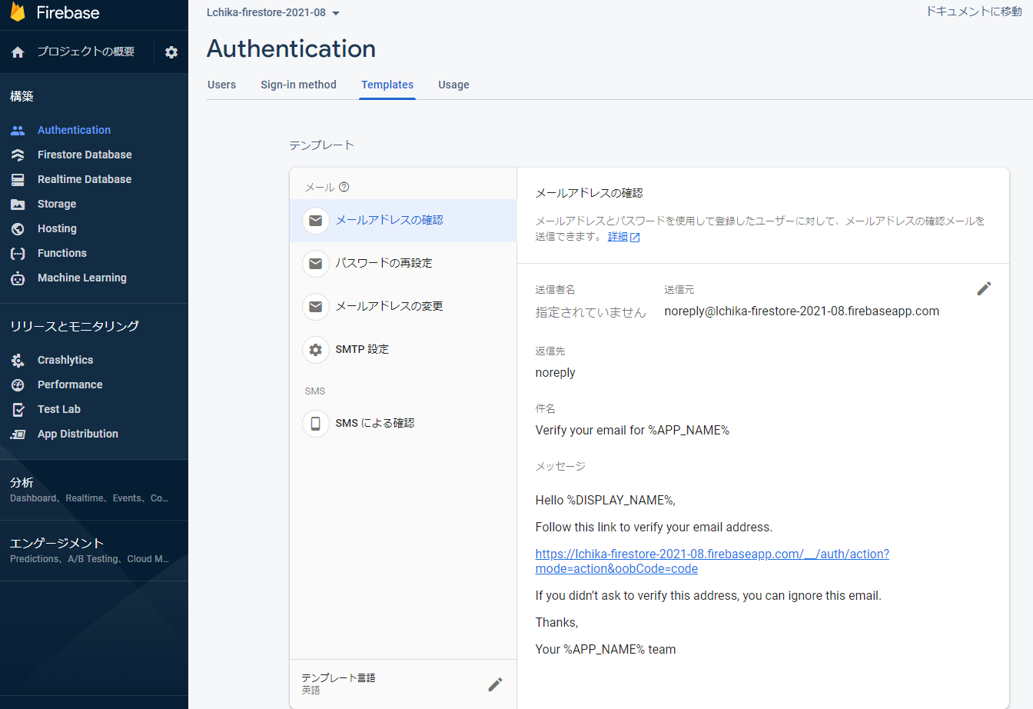Click the Crashlytics icon

pos(18,361)
